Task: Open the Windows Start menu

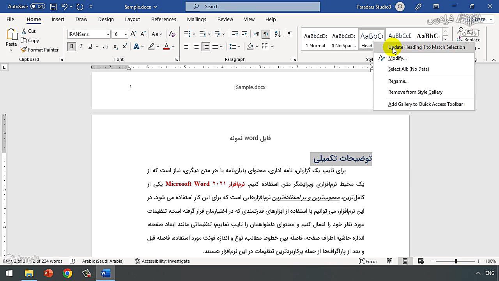Action: tap(9, 273)
